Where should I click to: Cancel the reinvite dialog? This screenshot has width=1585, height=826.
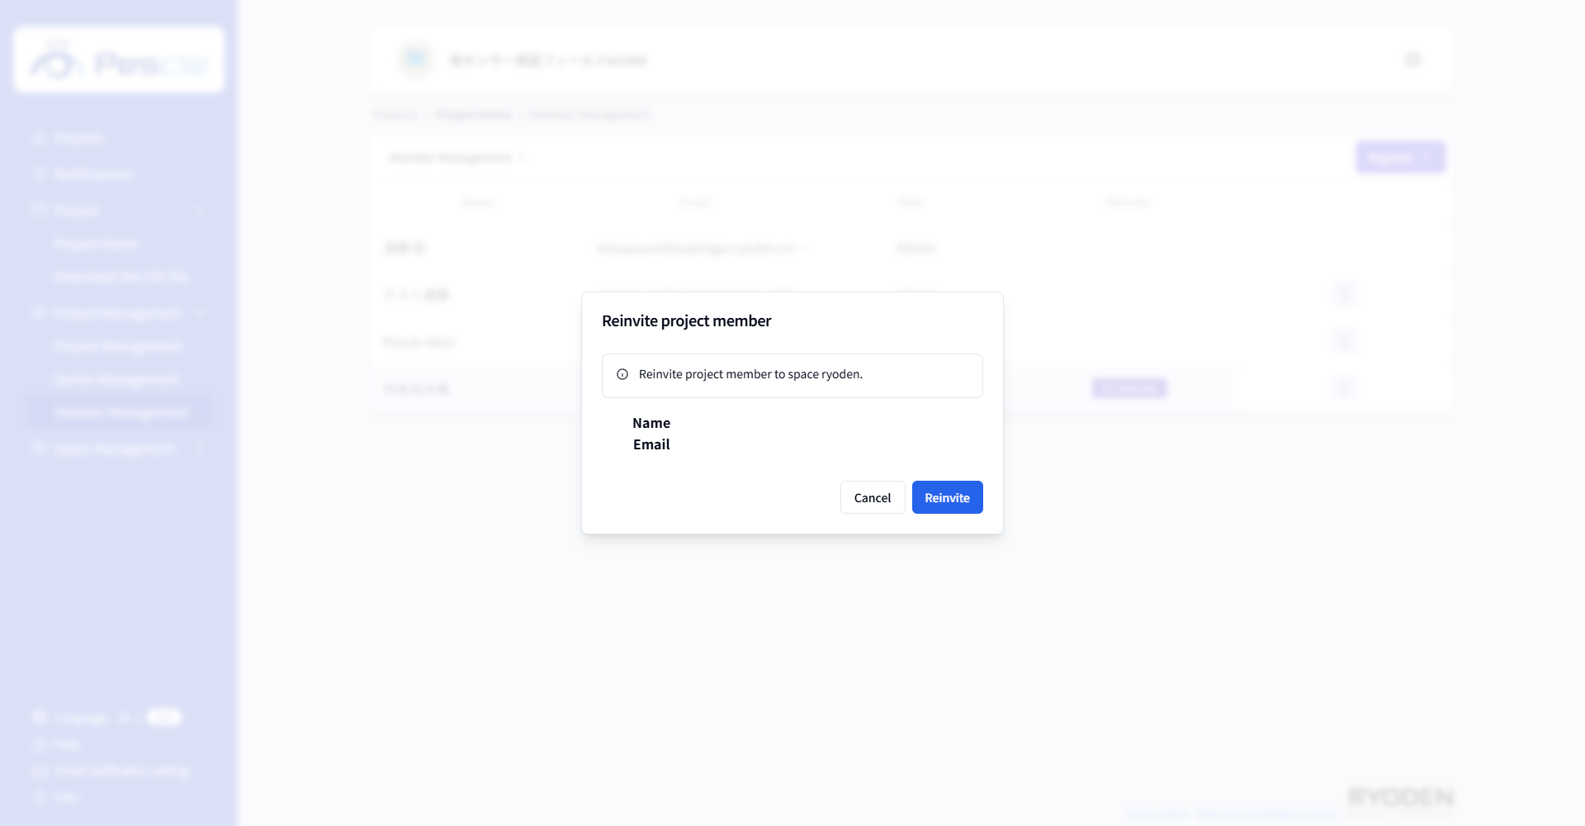[873, 497]
